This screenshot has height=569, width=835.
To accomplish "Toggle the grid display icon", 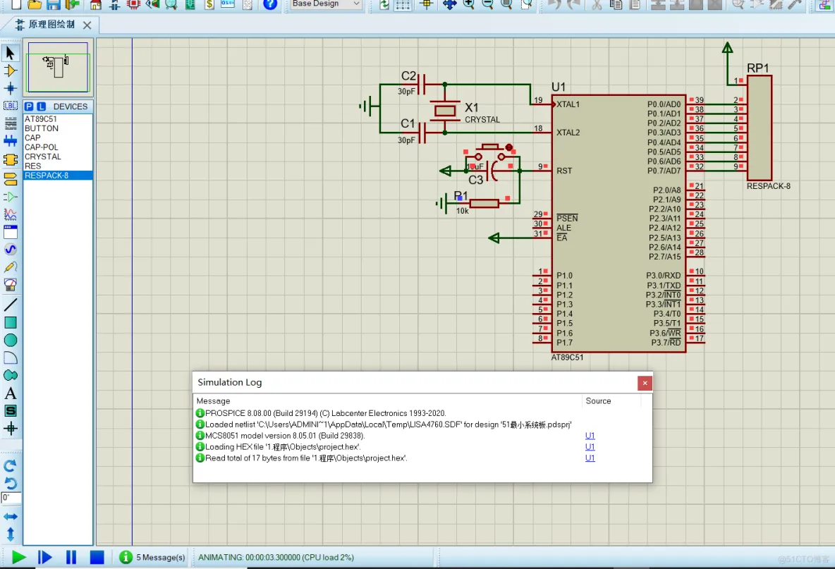I will [x=403, y=5].
